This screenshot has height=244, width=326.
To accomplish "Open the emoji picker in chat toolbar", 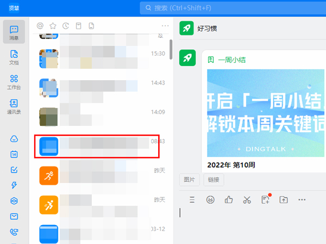I will tap(210, 200).
